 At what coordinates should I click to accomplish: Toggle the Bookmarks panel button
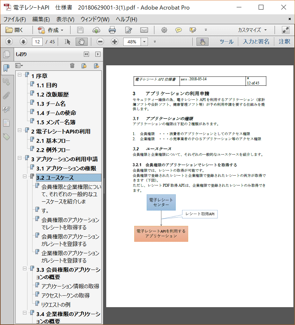6,68
